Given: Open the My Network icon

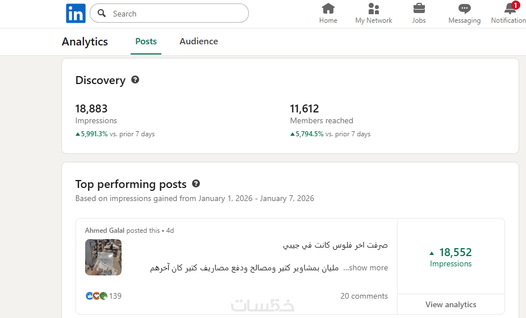Looking at the screenshot, I should (374, 9).
